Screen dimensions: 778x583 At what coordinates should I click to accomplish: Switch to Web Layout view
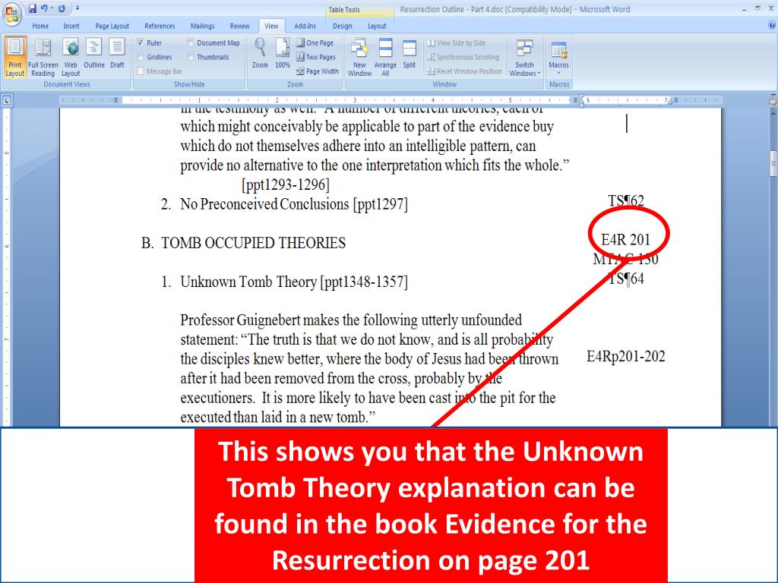(x=71, y=58)
